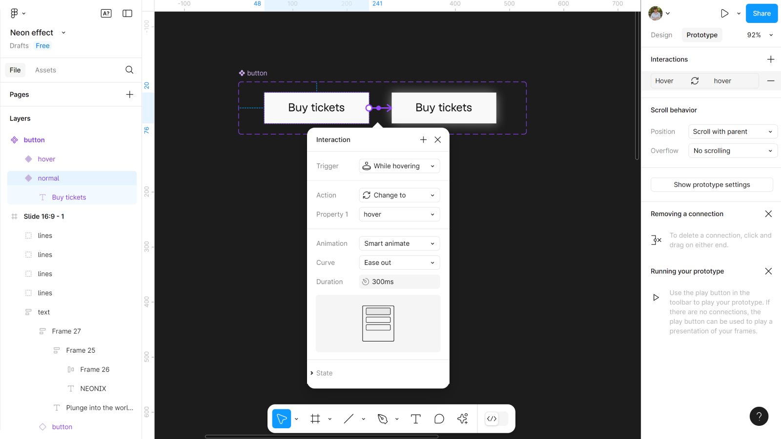Toggle sidebar panel layout icon
Image resolution: width=781 pixels, height=439 pixels.
127,14
